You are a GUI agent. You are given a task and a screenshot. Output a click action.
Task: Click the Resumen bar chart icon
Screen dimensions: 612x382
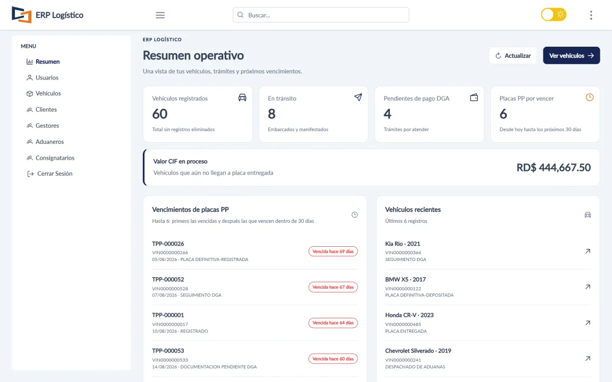pyautogui.click(x=30, y=62)
